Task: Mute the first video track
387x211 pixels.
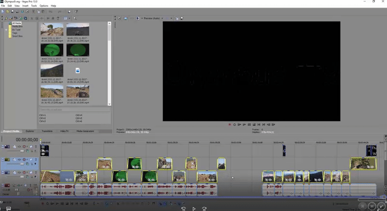Action: click(31, 147)
